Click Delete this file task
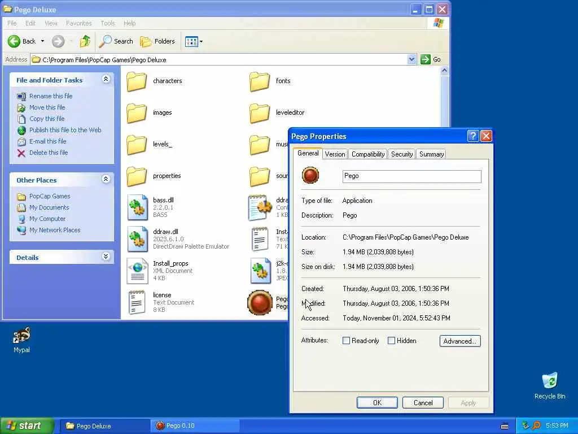578x434 pixels. pyautogui.click(x=49, y=153)
